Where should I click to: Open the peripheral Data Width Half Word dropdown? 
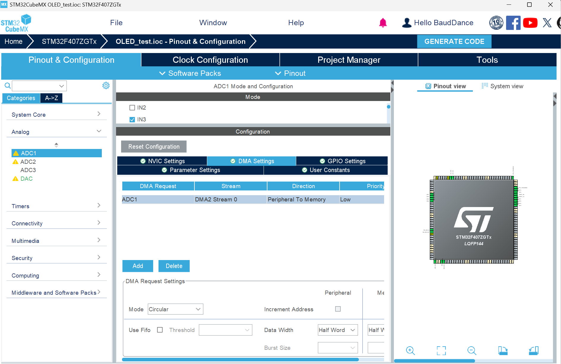(338, 330)
